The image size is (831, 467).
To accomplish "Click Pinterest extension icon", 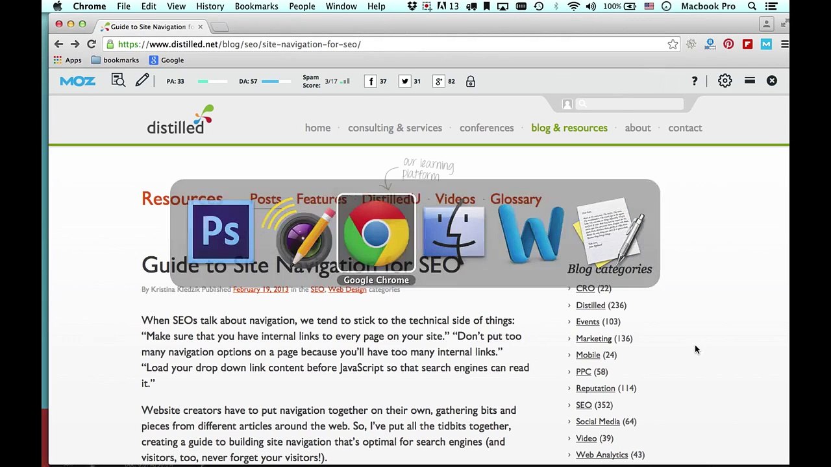I will [728, 44].
